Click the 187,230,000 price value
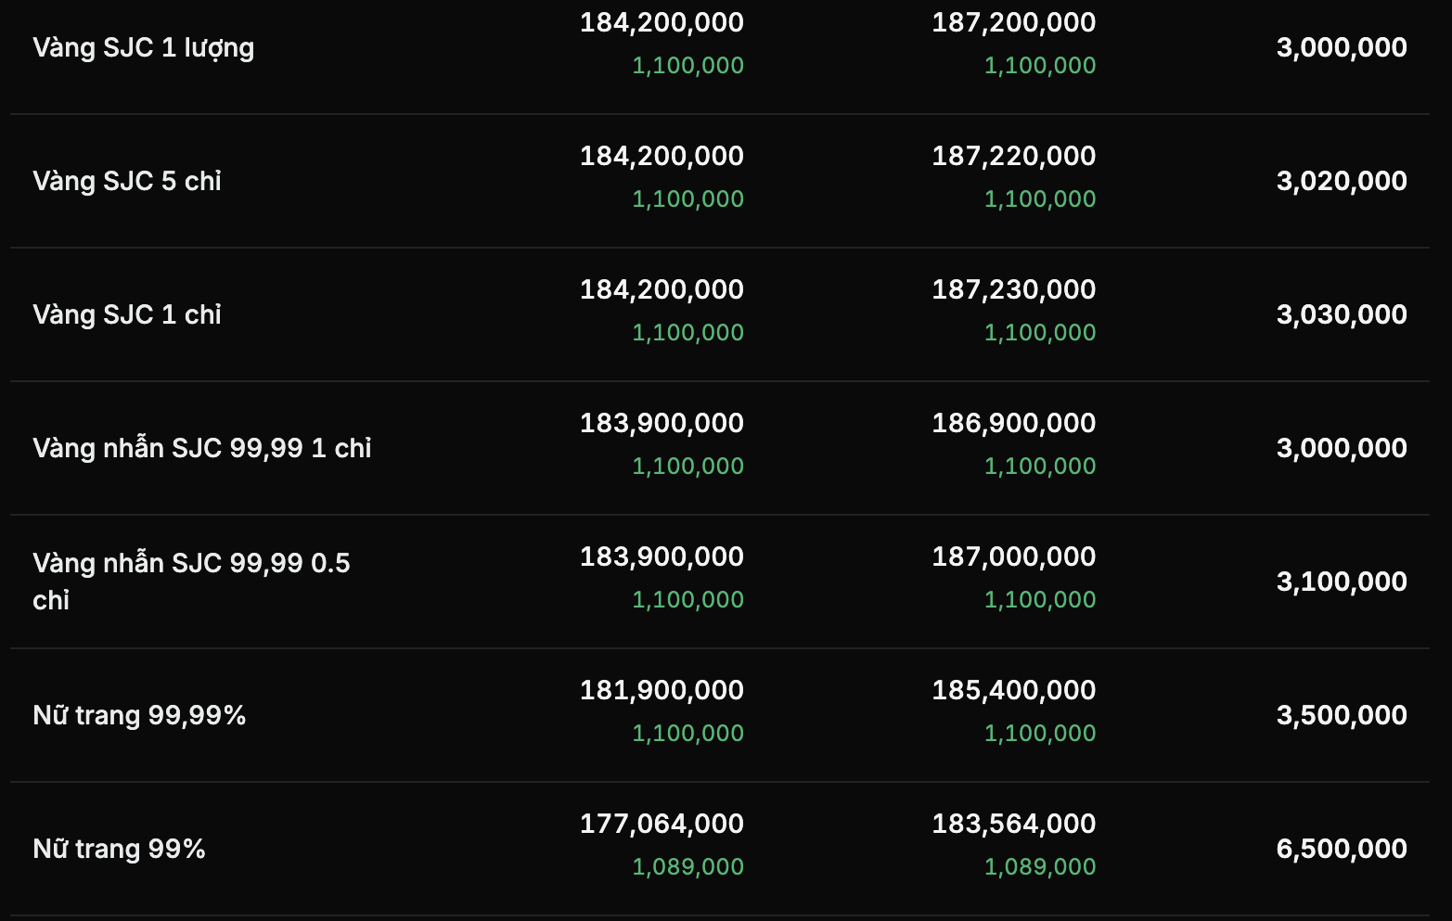 click(x=1013, y=289)
